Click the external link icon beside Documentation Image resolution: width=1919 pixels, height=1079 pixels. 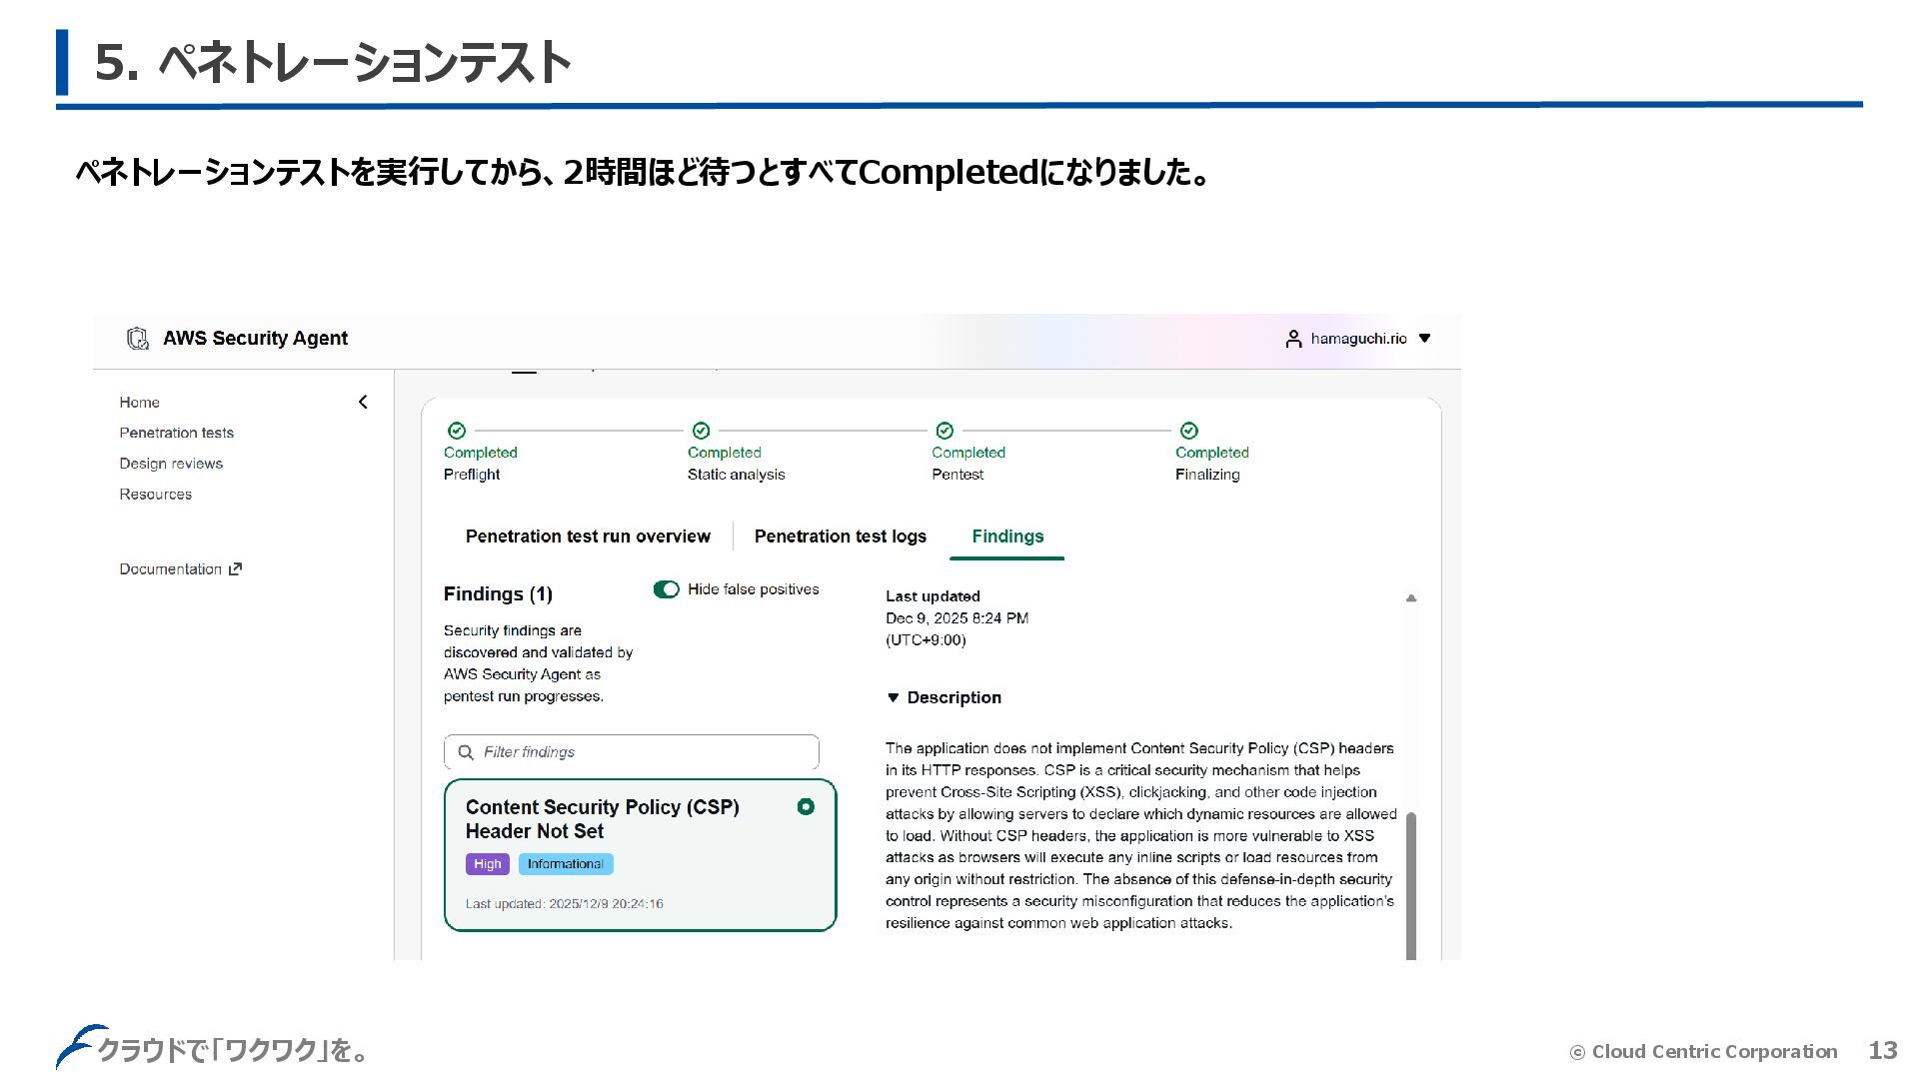[236, 569]
